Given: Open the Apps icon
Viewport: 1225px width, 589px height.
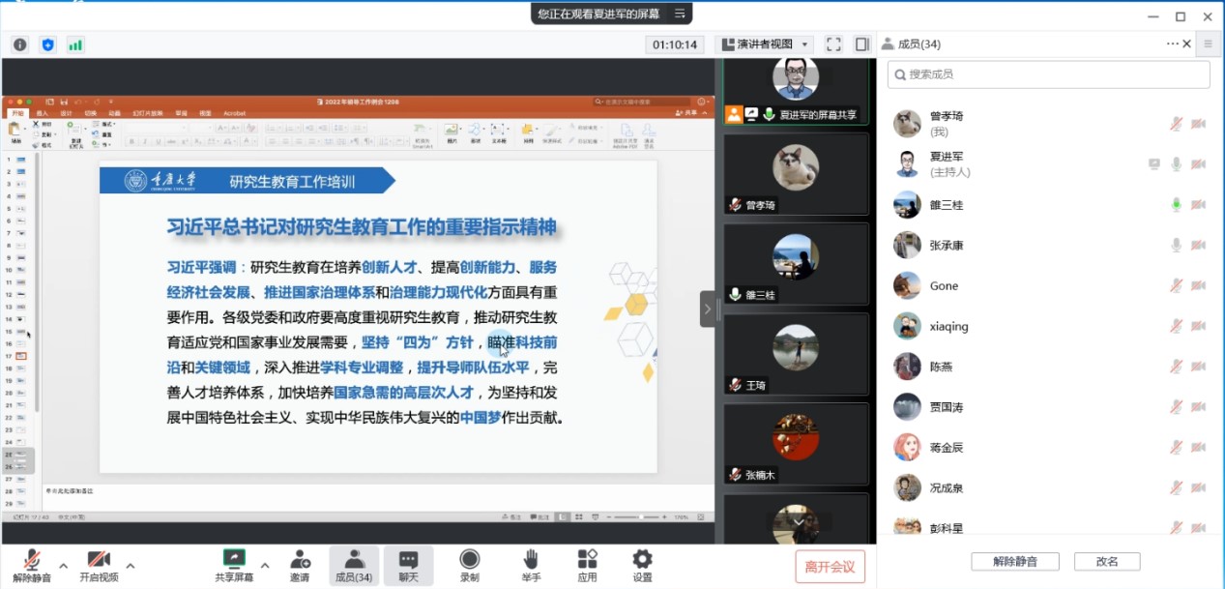Looking at the screenshot, I should click(587, 565).
